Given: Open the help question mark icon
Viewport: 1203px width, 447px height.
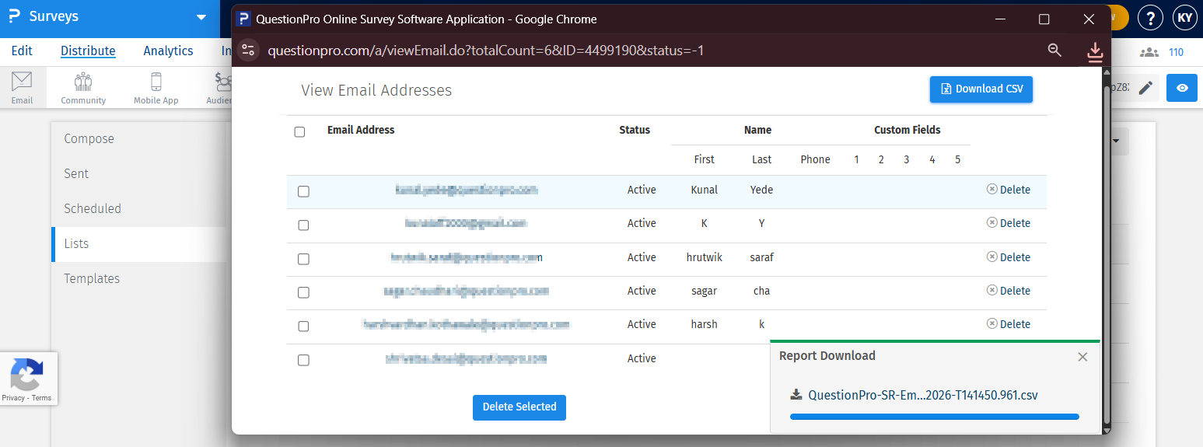Looking at the screenshot, I should (1150, 18).
